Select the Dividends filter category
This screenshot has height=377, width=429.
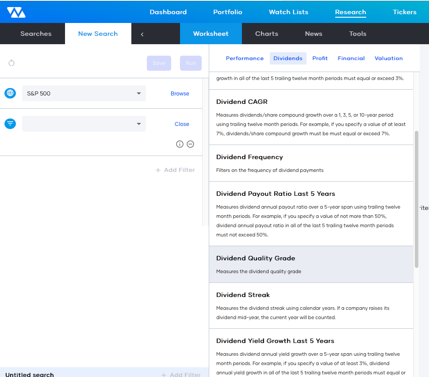tap(288, 58)
